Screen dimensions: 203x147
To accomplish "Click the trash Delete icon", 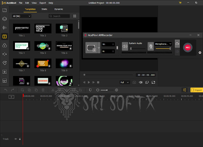I will [43, 90].
